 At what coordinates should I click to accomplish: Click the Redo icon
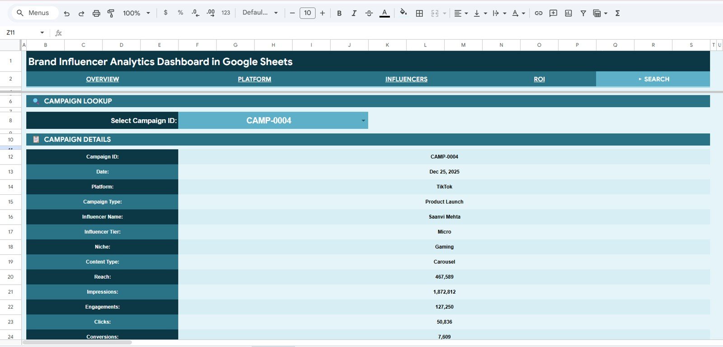tap(81, 14)
